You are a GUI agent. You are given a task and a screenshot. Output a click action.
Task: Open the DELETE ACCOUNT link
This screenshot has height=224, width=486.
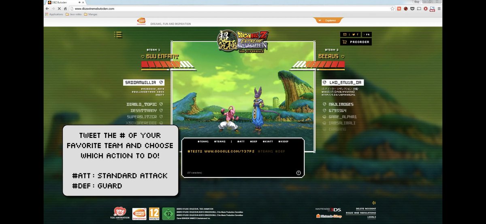tap(366, 209)
